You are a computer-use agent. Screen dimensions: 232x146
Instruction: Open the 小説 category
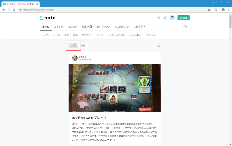[66, 35]
